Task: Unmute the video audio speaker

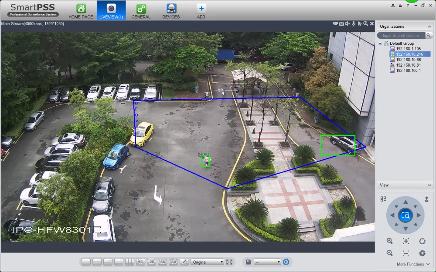Action: [347, 24]
